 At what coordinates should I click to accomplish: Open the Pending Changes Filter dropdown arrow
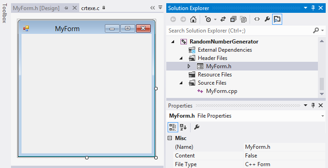[x=215, y=19]
